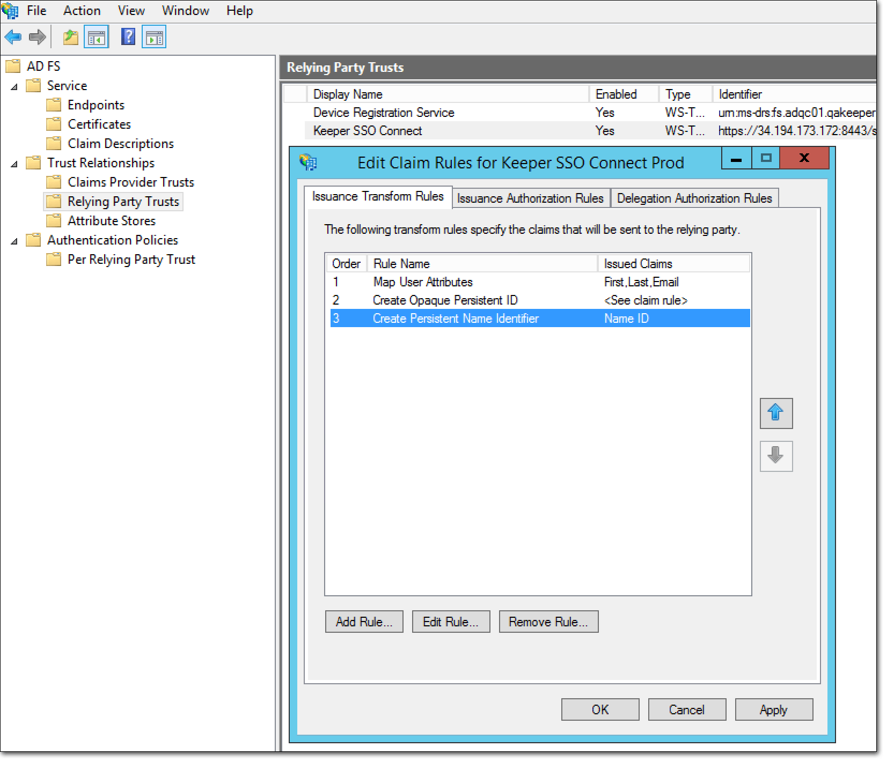The height and width of the screenshot is (769, 894).
Task: Open help with the question mark icon
Action: (x=128, y=37)
